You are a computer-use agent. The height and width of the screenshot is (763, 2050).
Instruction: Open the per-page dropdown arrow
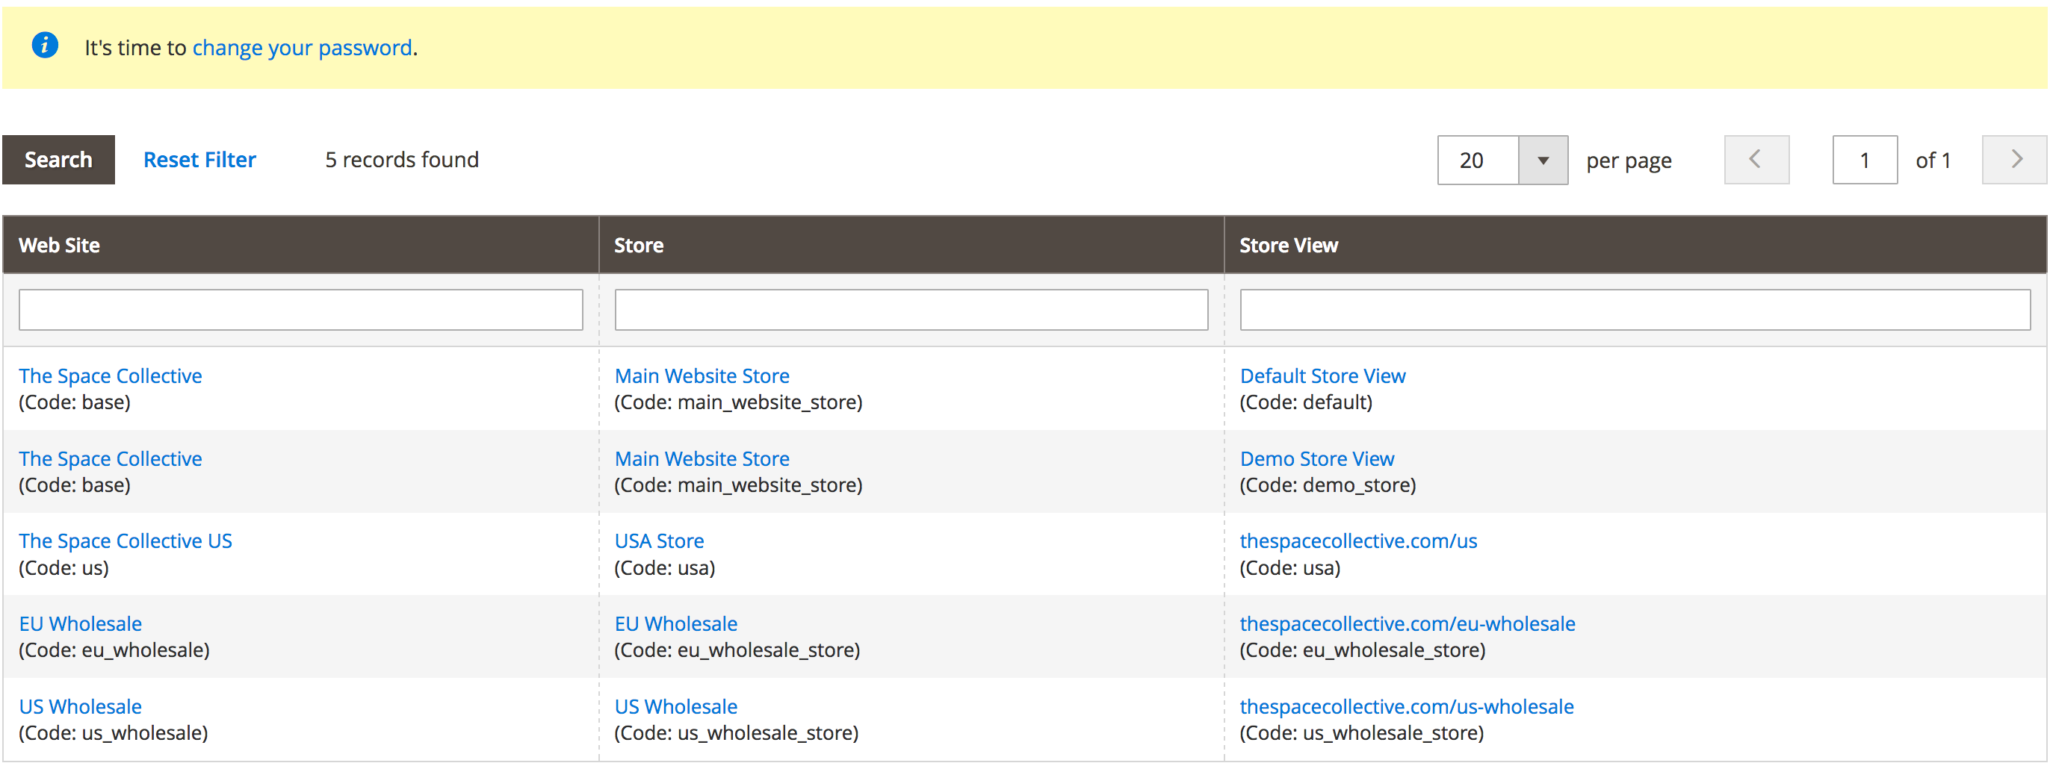tap(1544, 159)
